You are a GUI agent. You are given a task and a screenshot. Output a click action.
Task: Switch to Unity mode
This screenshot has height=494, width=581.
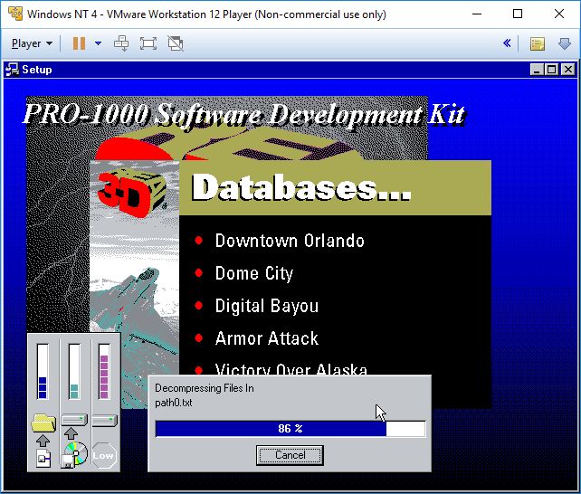pos(176,43)
